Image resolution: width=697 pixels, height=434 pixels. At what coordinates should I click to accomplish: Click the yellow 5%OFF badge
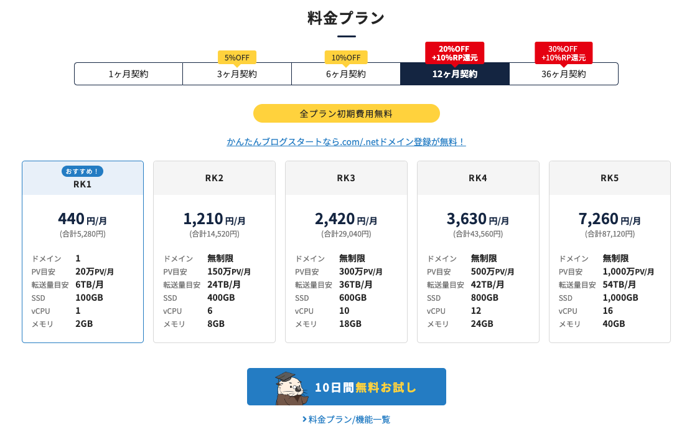point(236,57)
